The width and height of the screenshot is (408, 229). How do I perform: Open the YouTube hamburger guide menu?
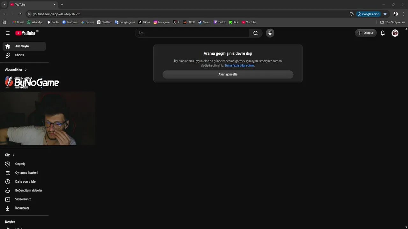click(x=8, y=33)
